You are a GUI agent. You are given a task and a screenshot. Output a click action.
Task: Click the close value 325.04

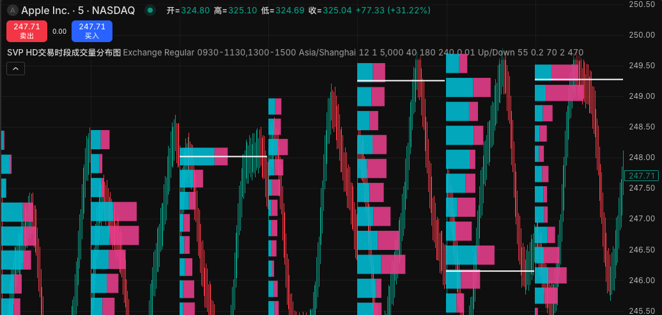[337, 11]
